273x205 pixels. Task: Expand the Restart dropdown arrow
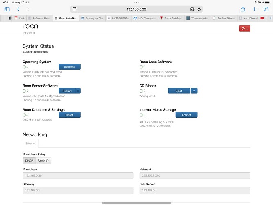[78, 91]
